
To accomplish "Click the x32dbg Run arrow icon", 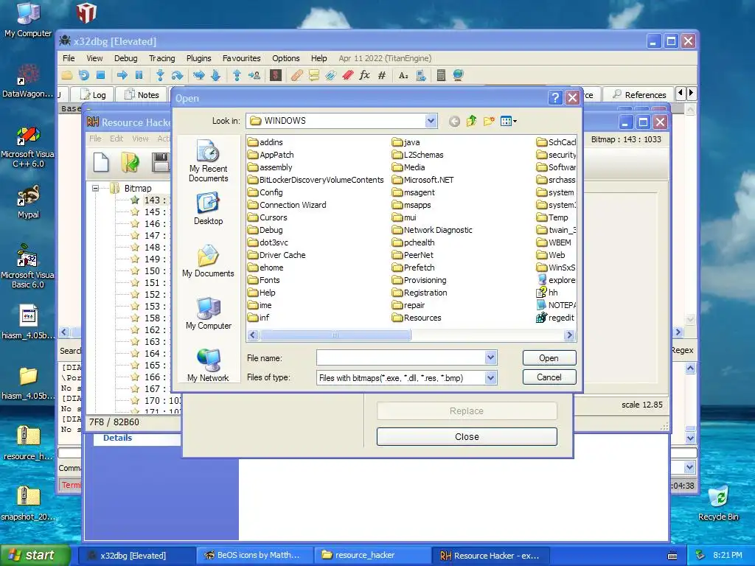I will tap(122, 75).
